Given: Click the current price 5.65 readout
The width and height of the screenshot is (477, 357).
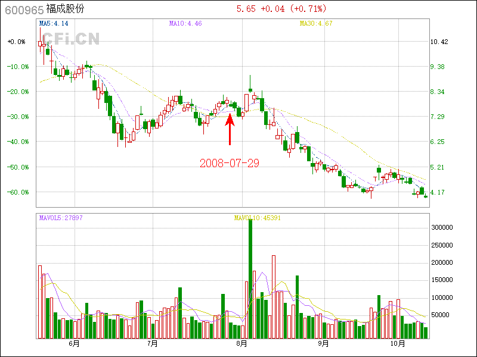Looking at the screenshot, I should click(246, 9).
